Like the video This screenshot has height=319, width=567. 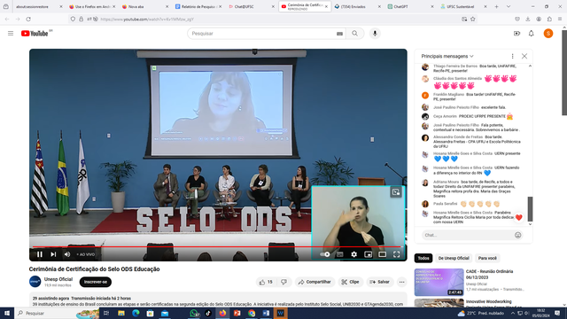click(266, 282)
